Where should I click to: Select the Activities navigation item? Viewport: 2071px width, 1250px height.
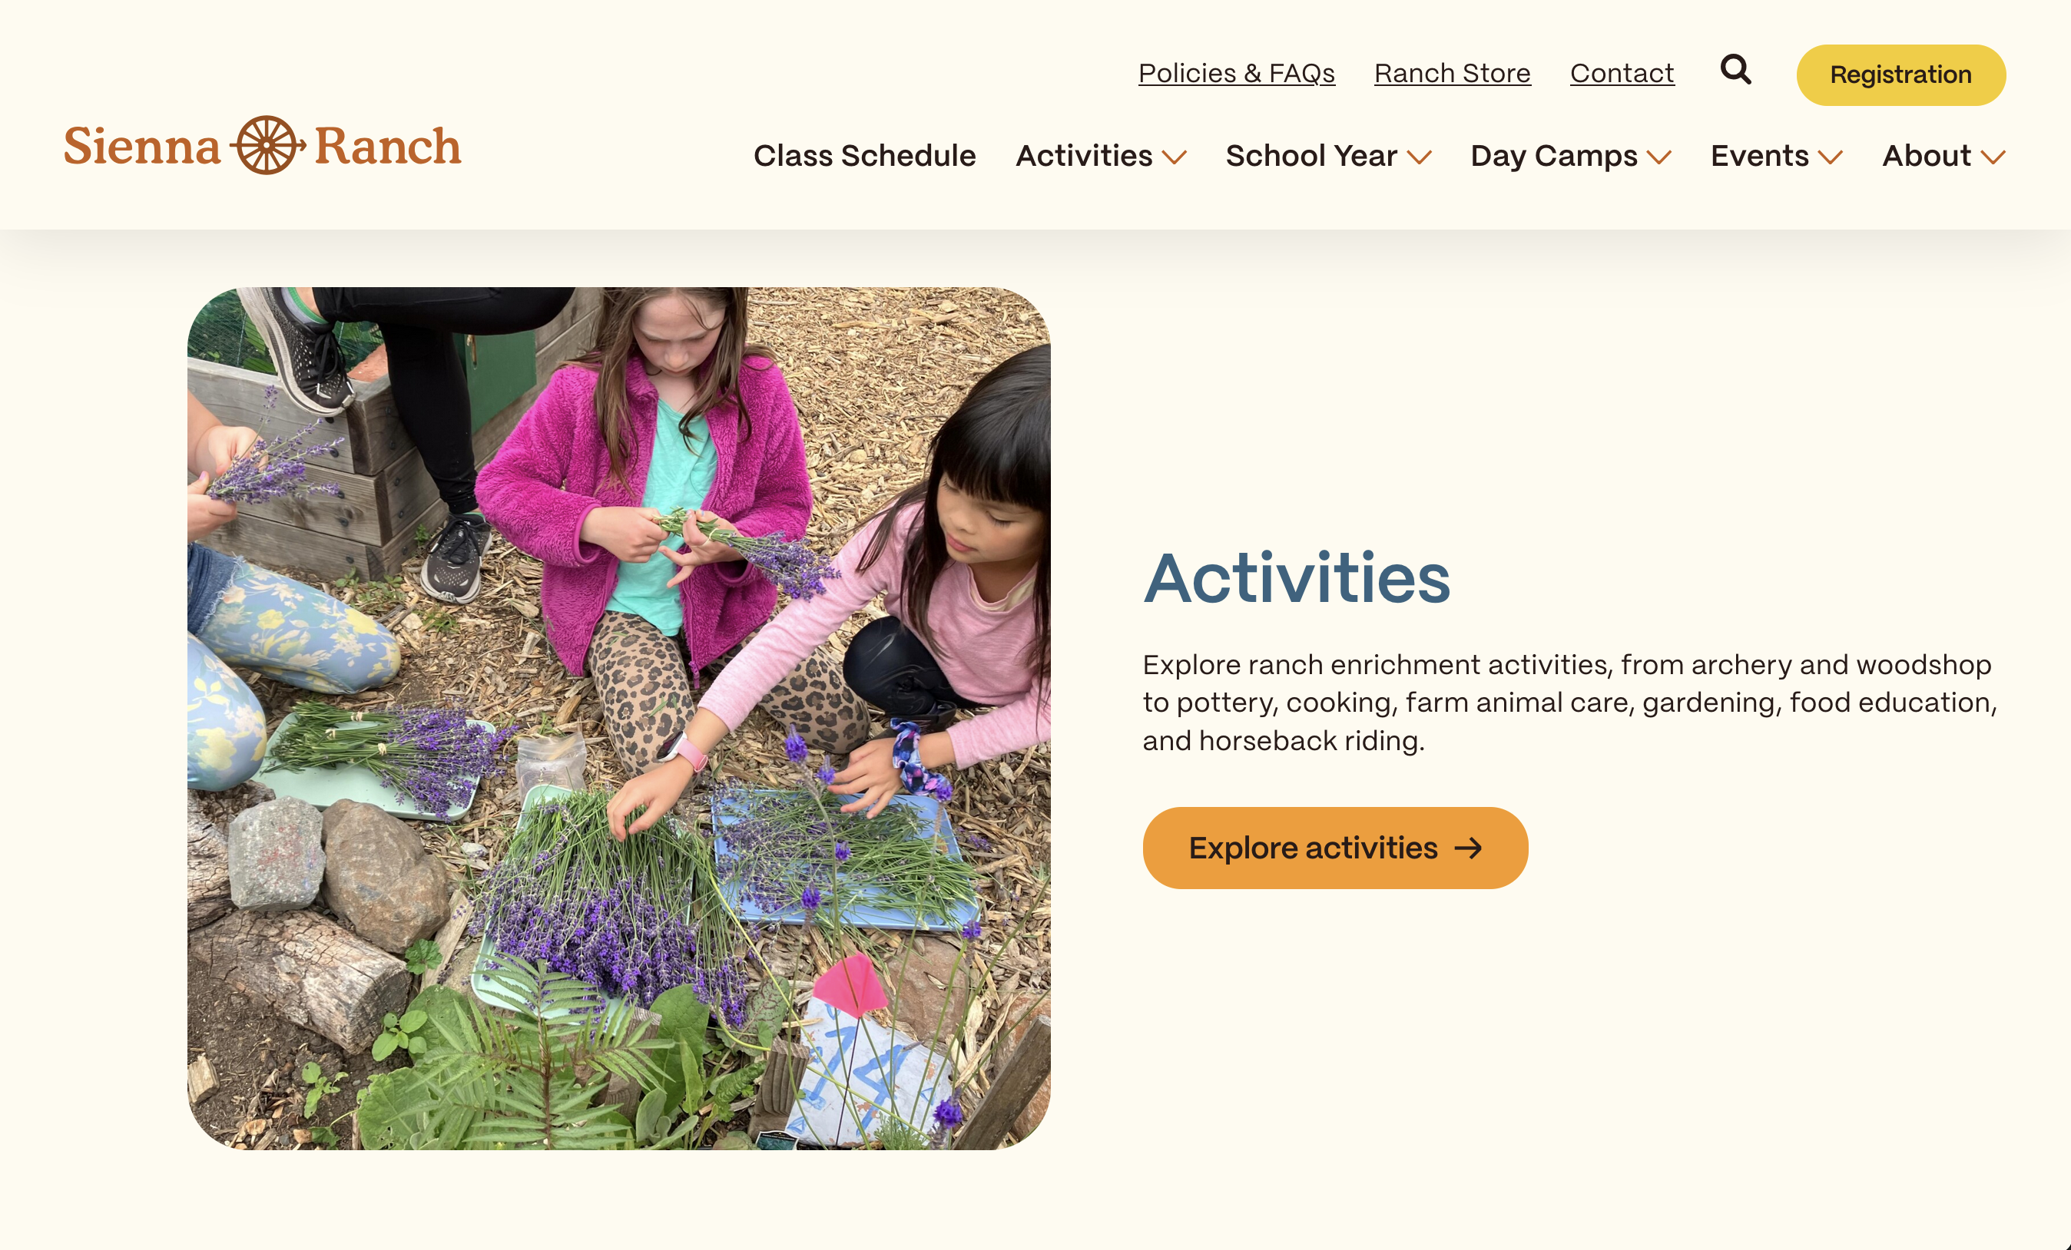pyautogui.click(x=1083, y=155)
